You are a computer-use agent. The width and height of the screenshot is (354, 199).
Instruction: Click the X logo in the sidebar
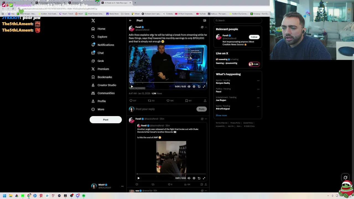click(x=93, y=21)
